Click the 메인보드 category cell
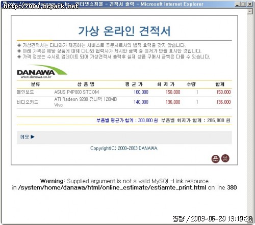Image resolution: width=255 pixels, height=225 pixels. click(x=25, y=92)
